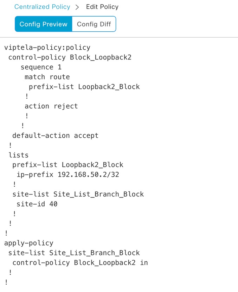Select the Config Preview tab
Screen dimensions: 238x292
tap(44, 24)
